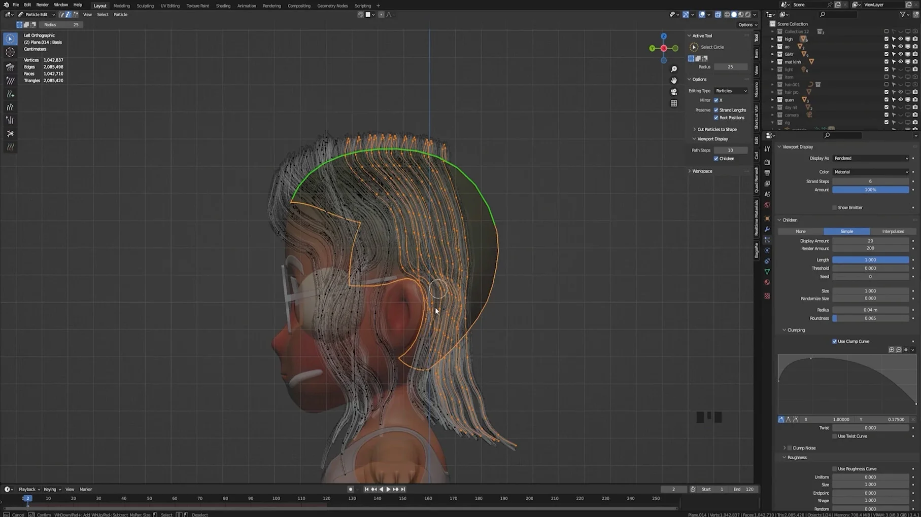Select the Add hair tool
921x517 pixels.
click(10, 94)
